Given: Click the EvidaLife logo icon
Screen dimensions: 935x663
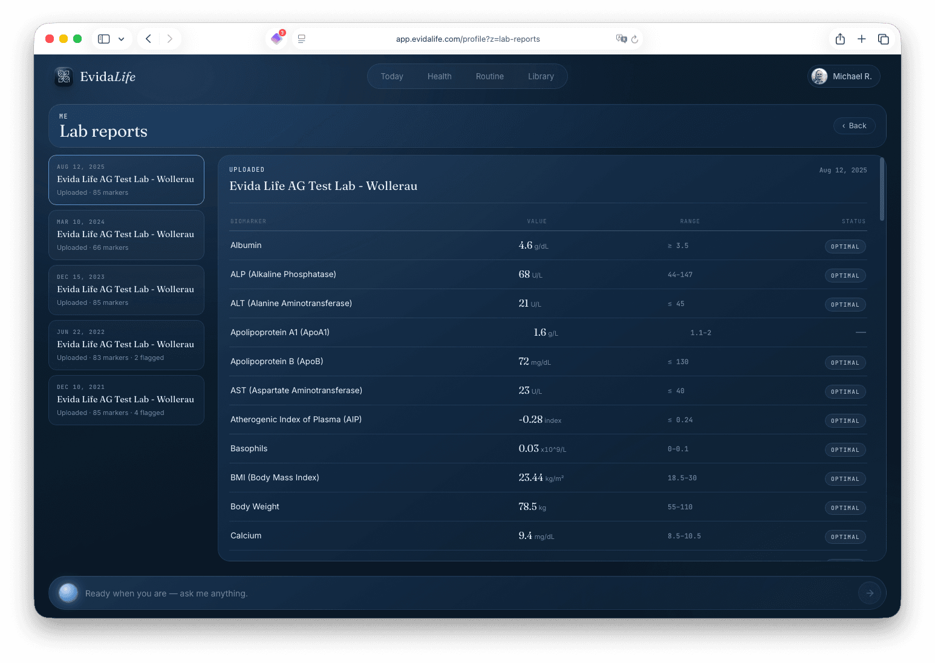Looking at the screenshot, I should tap(64, 77).
